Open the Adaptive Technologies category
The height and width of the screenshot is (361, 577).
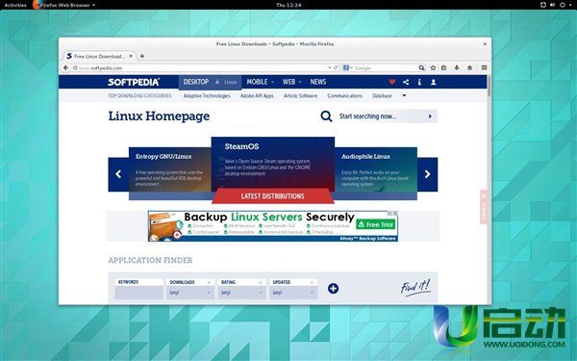[x=207, y=95]
